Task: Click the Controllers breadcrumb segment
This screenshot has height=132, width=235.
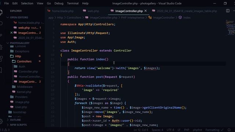Action: pos(74,18)
